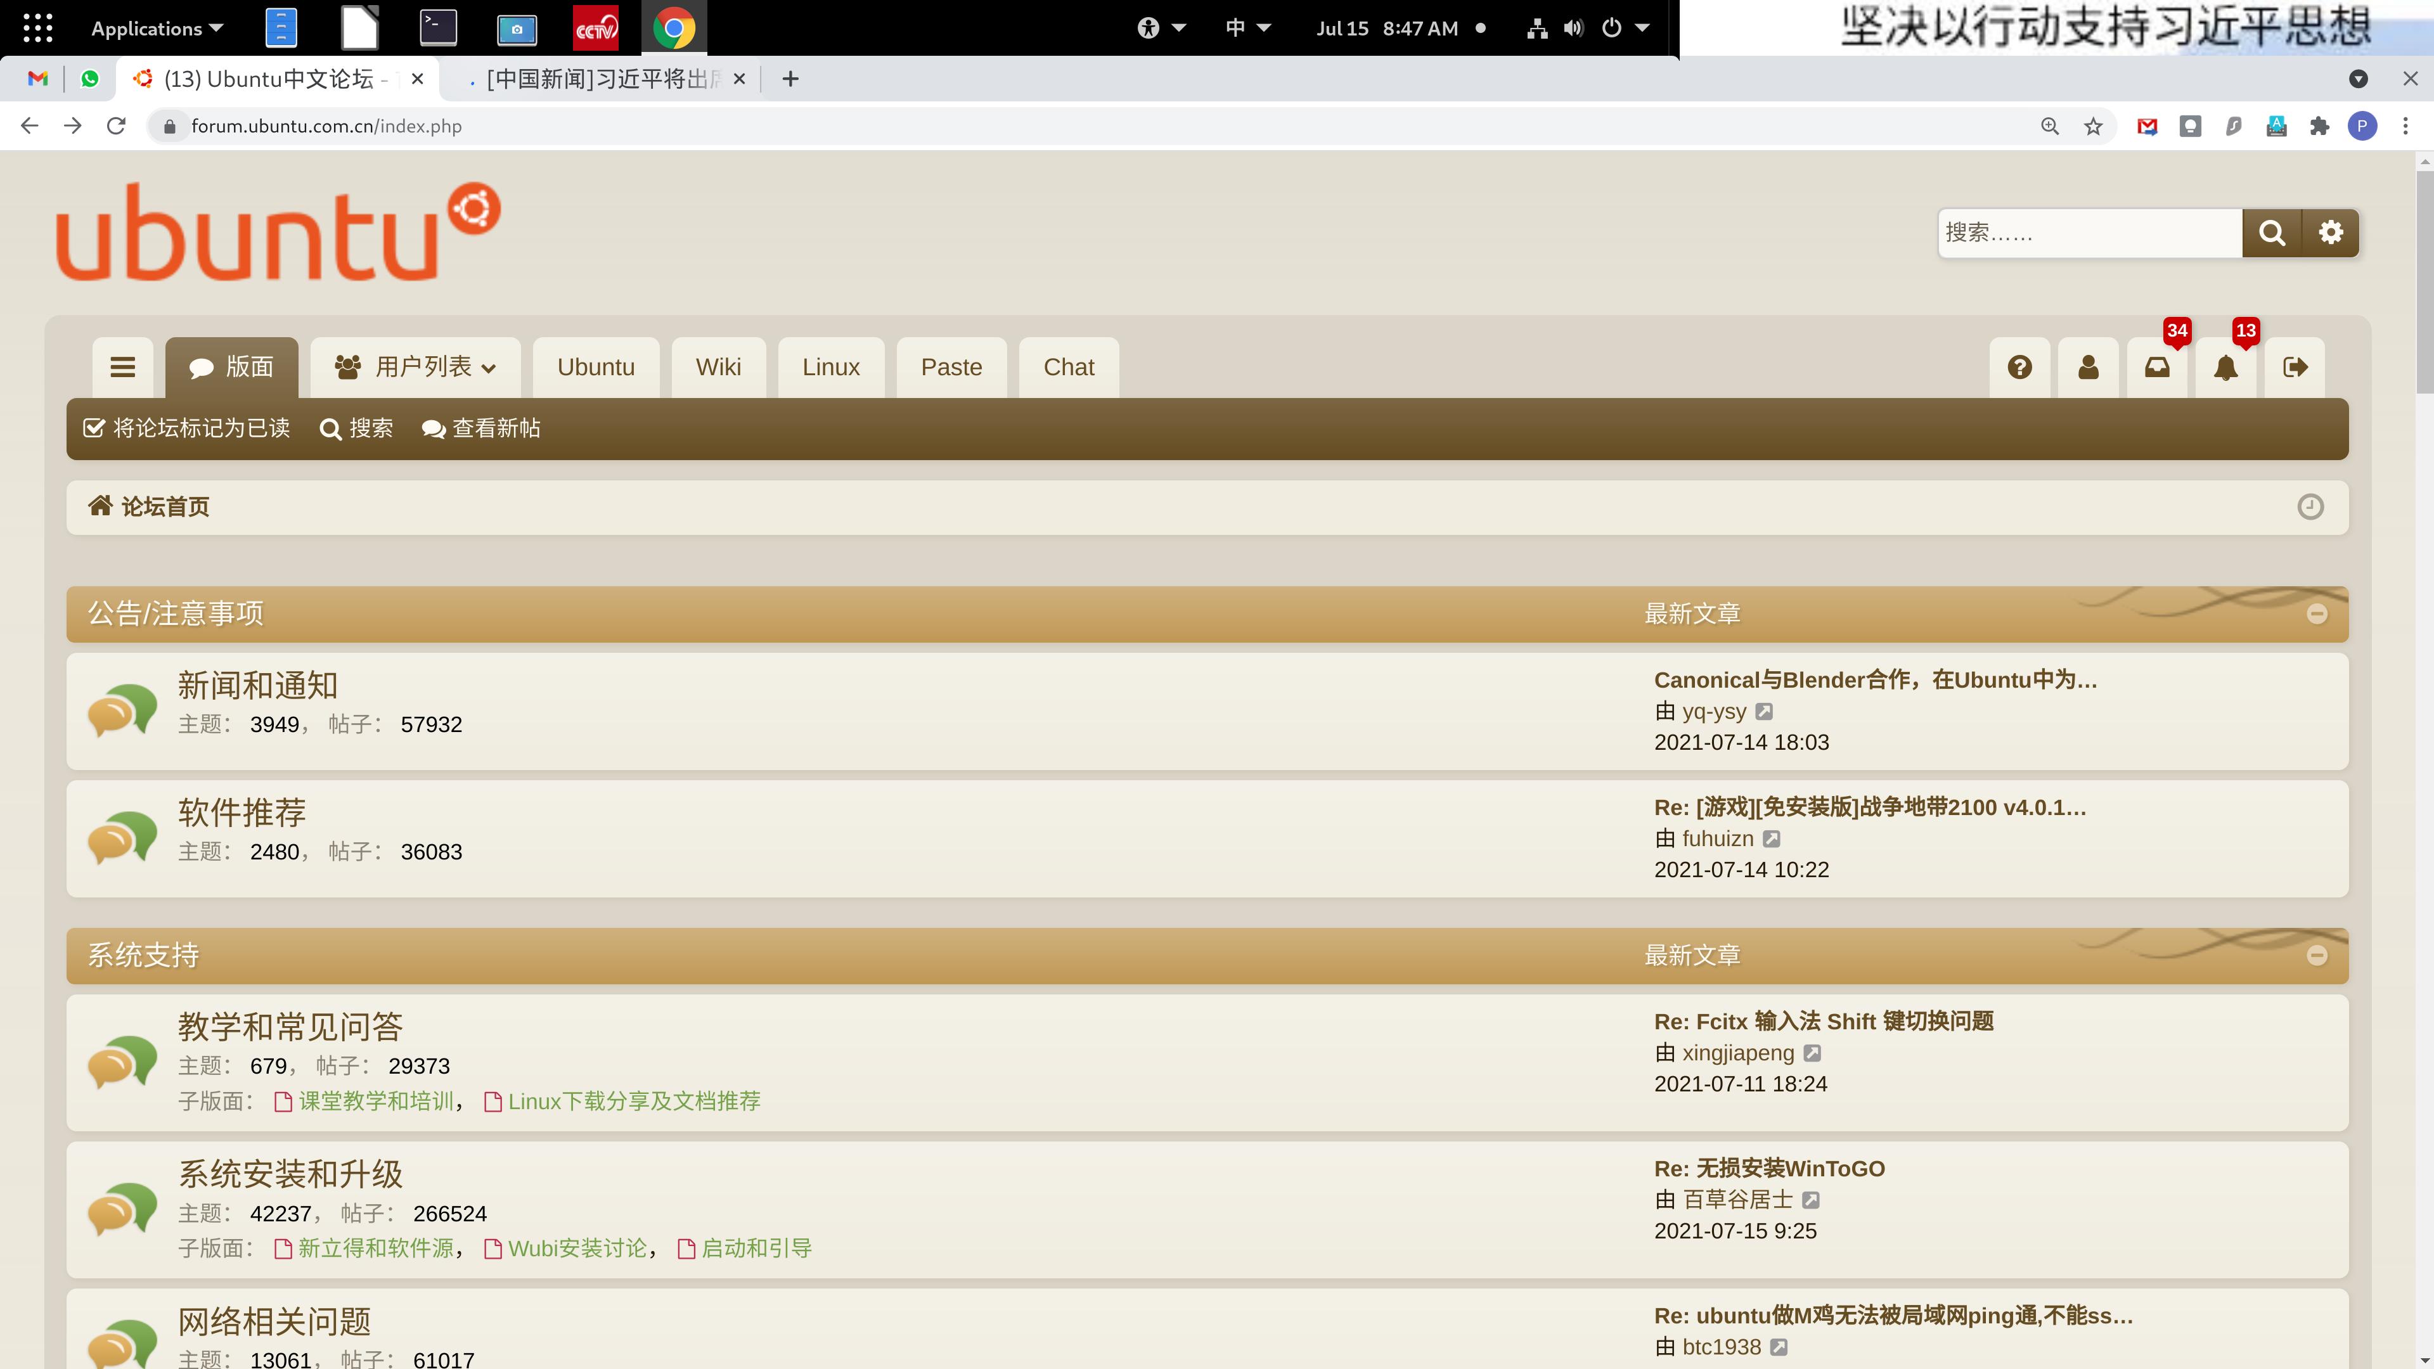Image resolution: width=2434 pixels, height=1369 pixels.
Task: Click 查看新帖 link
Action: (481, 429)
